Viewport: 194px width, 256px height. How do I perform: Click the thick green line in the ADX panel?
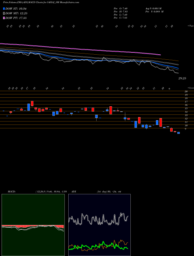click(x=98, y=246)
